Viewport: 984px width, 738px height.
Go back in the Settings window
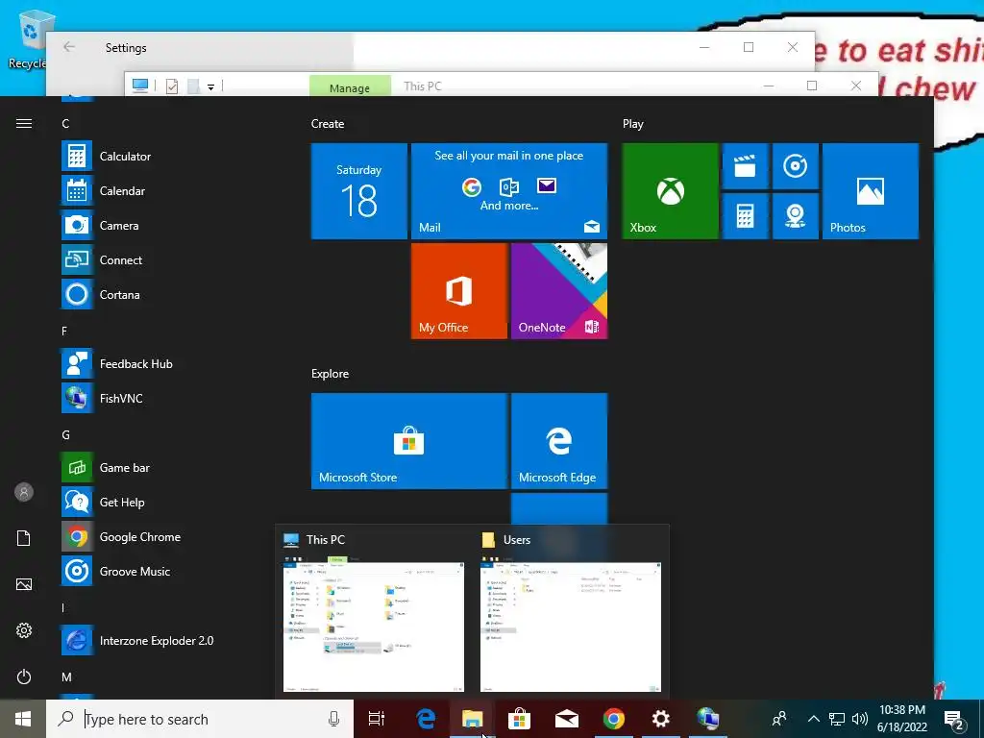tap(69, 47)
